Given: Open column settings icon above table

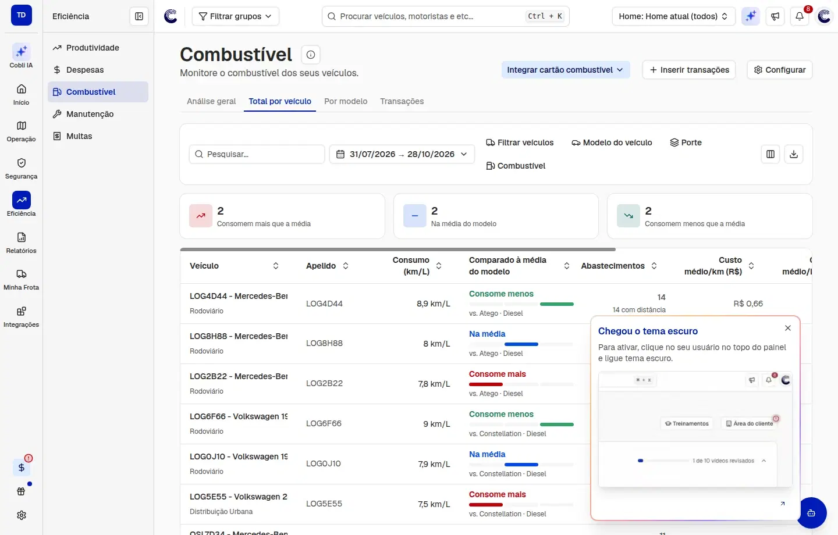Looking at the screenshot, I should 770,154.
